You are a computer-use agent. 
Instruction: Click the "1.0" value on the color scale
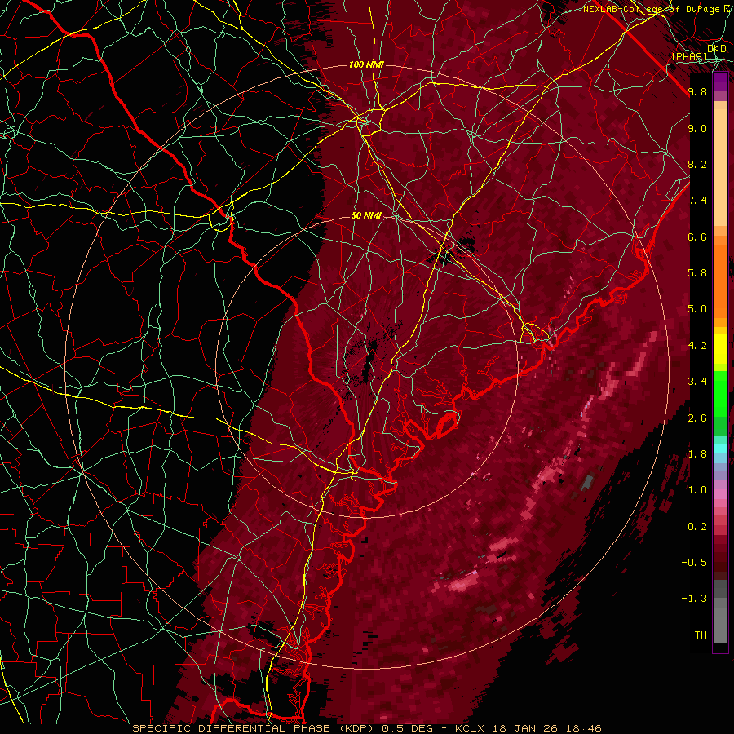697,490
